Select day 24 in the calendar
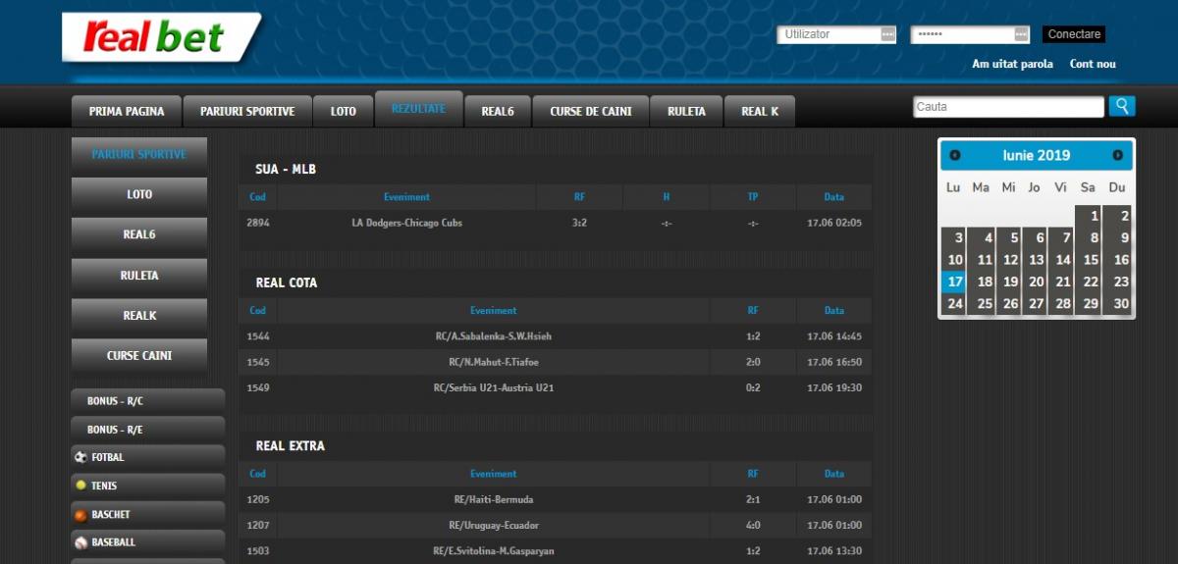Viewport: 1178px width, 564px height. (x=954, y=304)
